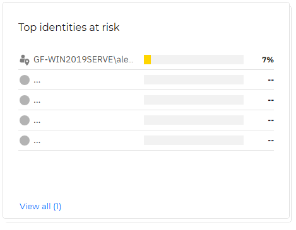Click the ellipsis name in second row

tap(37, 82)
